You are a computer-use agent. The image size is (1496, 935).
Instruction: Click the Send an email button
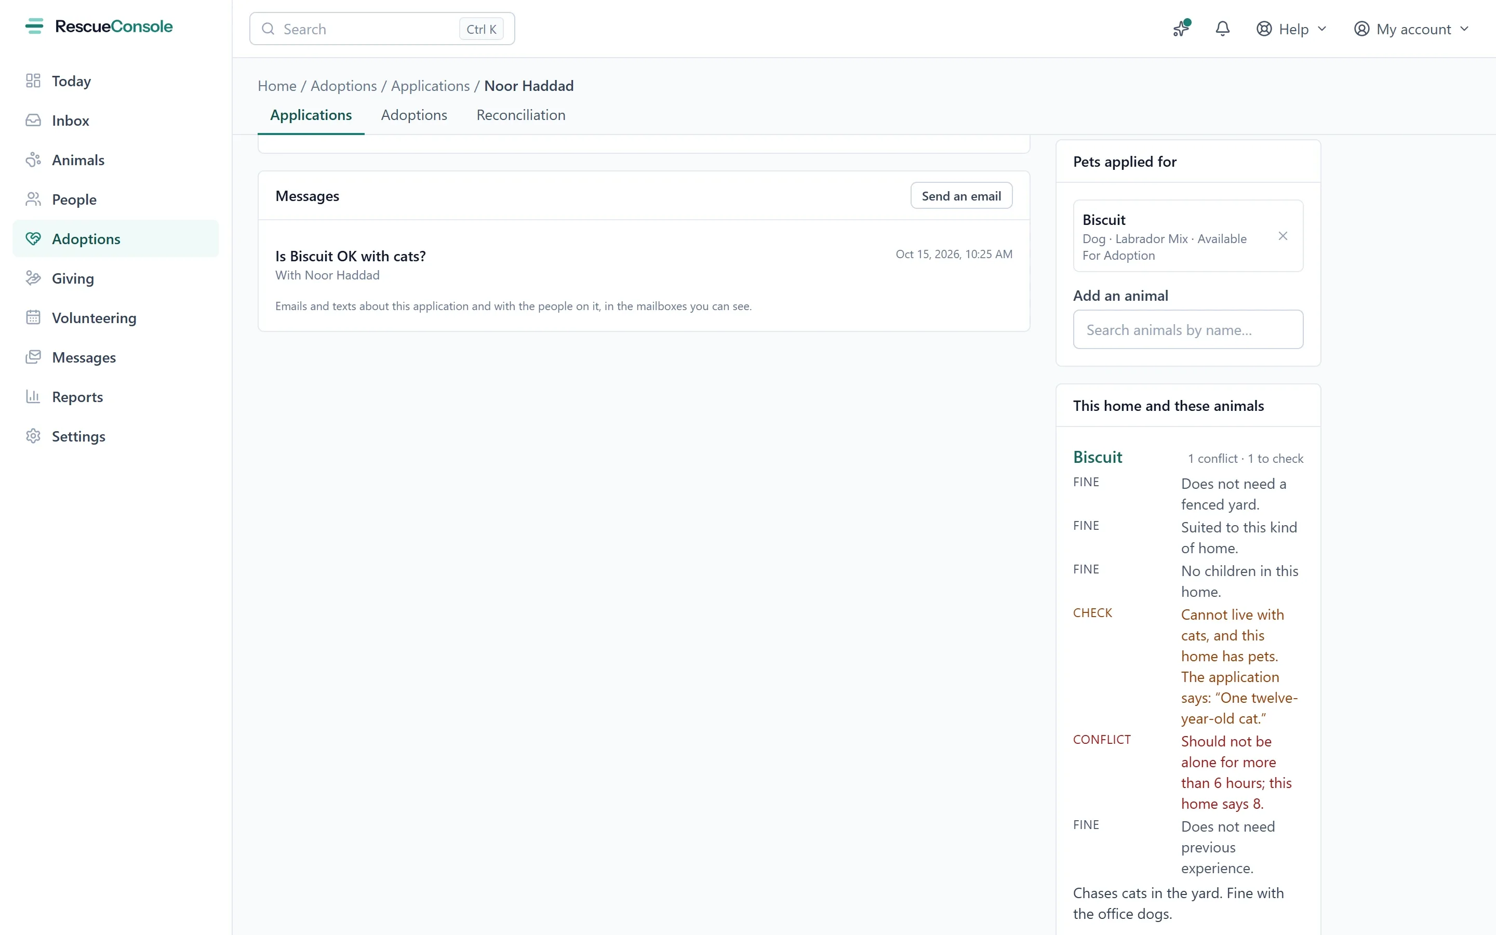point(961,196)
